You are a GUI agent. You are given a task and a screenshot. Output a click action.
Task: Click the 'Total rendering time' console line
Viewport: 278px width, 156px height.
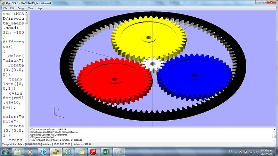pyautogui.click(x=56, y=140)
